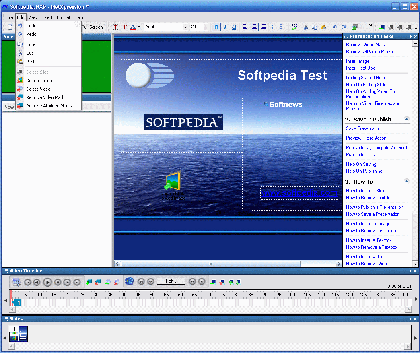Viewport: 420px width, 353px height.
Task: Select slide 1 thumbnail in Slides panel
Action: tap(19, 333)
